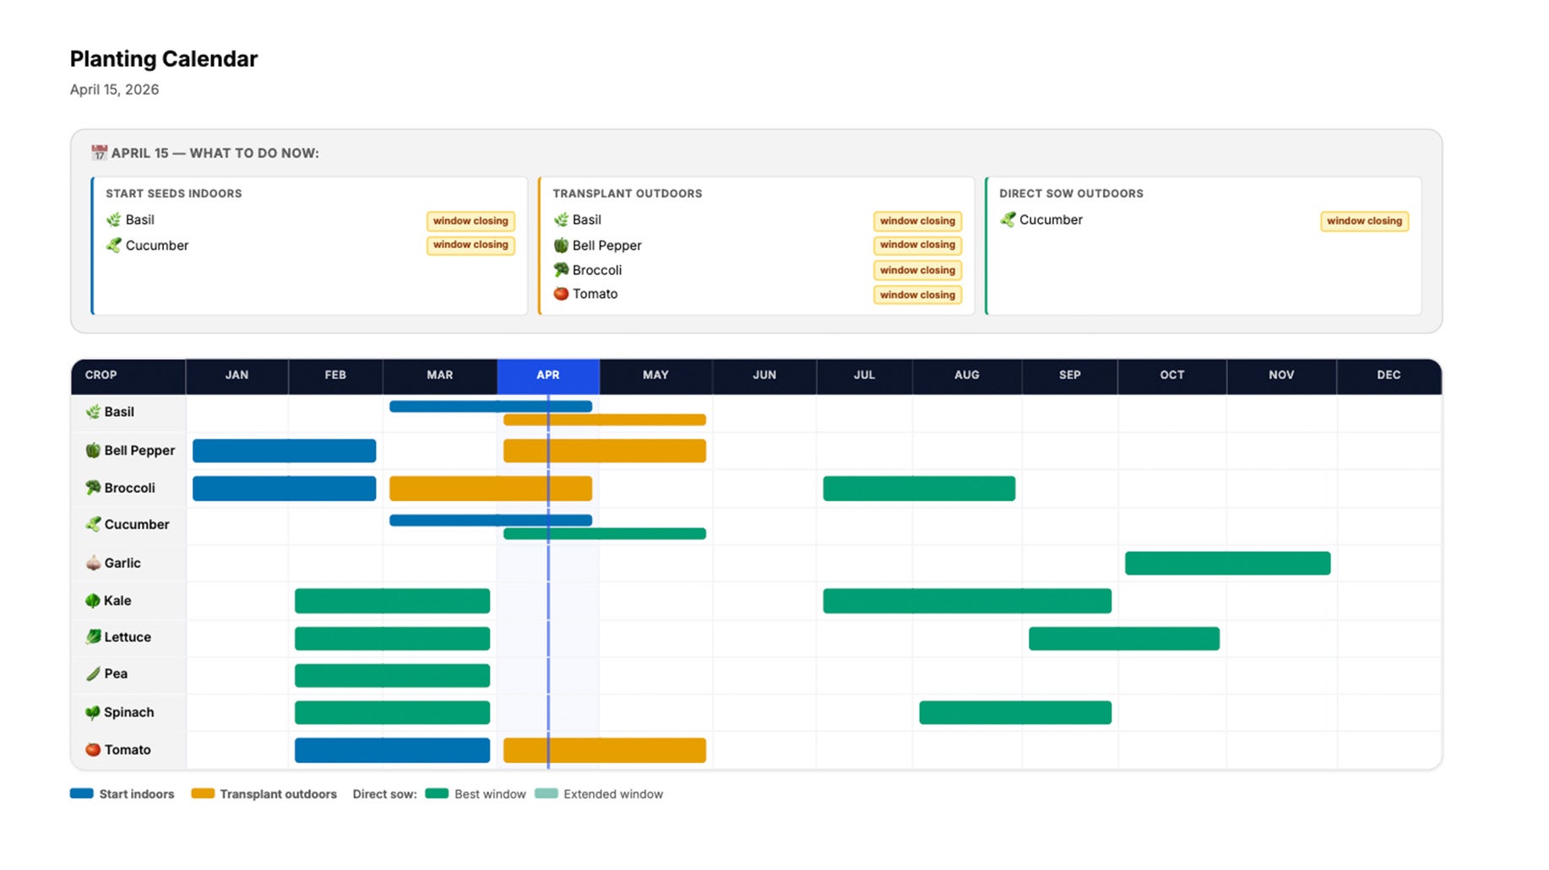Click the calendar icon beside April 15 heading
The width and height of the screenshot is (1549, 870).
99,153
